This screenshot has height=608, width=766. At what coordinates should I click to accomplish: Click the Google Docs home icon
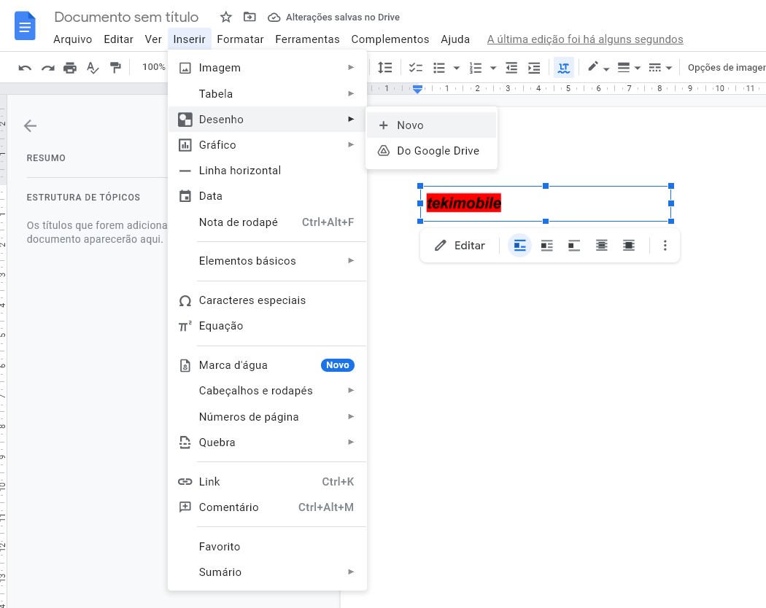pos(25,26)
